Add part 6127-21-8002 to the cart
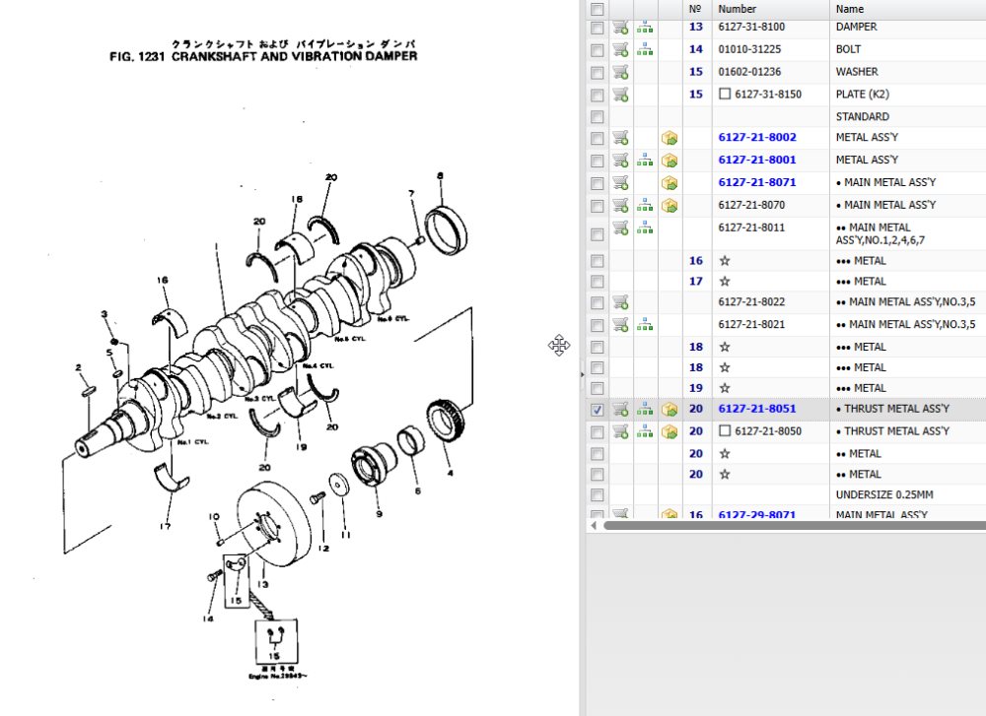 coord(620,138)
